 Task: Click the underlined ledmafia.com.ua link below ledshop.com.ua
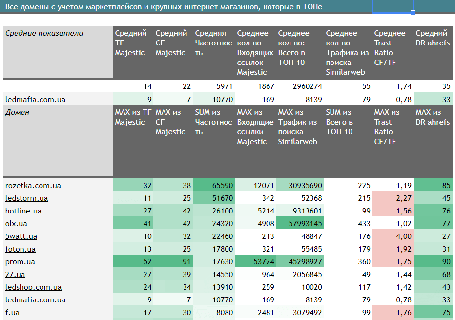click(35, 300)
